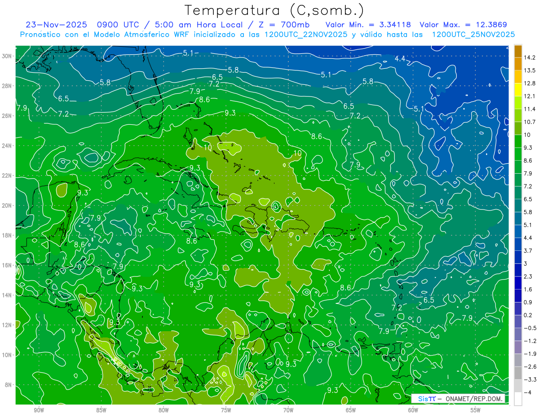Image resolution: width=539 pixels, height=416 pixels.
Task: Click longitude axis label '65W'
Action: tap(351, 410)
